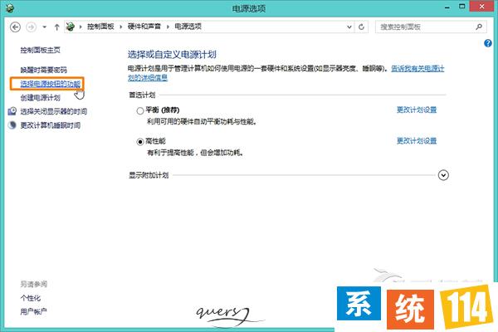The image size is (498, 332).
Task: Close the 电源选项 window
Action: (x=481, y=7)
